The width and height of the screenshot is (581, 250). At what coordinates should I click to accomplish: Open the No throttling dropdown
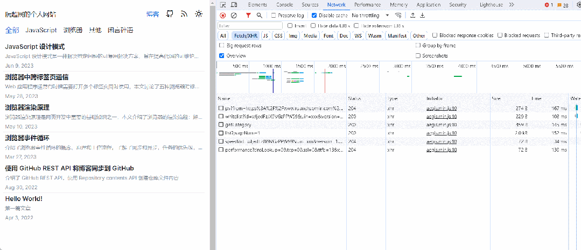point(370,16)
